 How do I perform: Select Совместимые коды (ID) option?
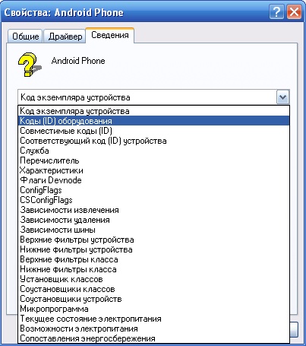point(154,131)
